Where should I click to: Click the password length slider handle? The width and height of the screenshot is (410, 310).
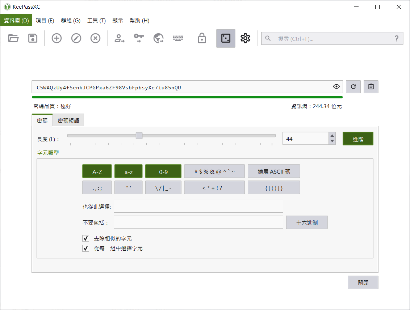point(139,136)
